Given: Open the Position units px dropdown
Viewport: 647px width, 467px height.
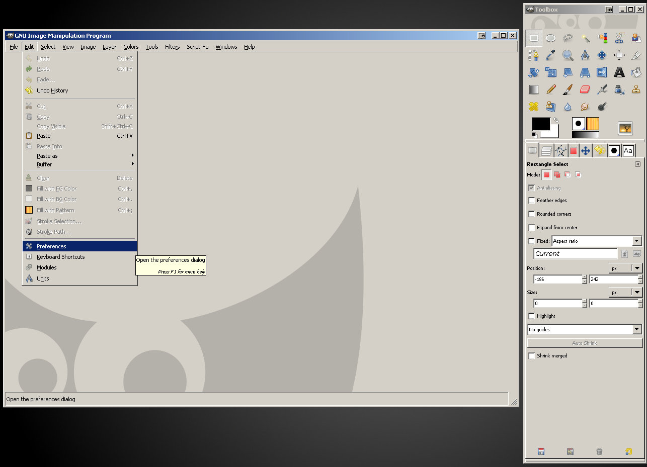Looking at the screenshot, I should [625, 268].
